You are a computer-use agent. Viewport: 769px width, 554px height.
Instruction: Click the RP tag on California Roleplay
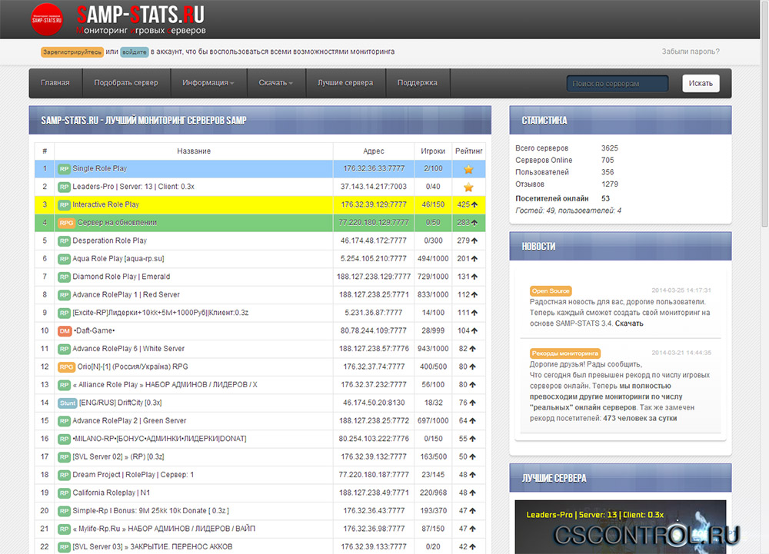(x=65, y=493)
